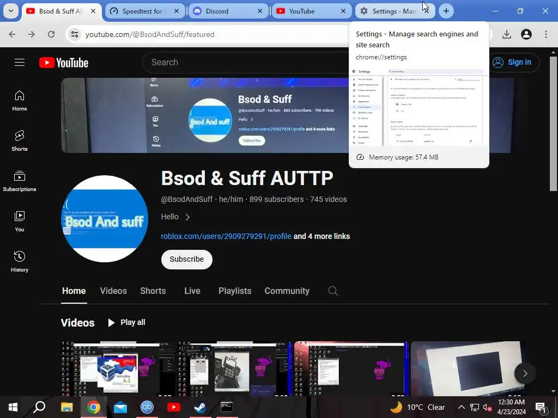Open the tab search dropdown arrow
The width and height of the screenshot is (558, 418).
click(11, 11)
